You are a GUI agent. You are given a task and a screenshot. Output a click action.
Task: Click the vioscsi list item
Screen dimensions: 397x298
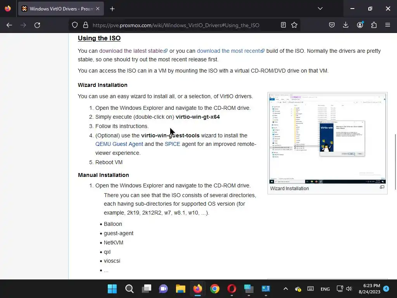click(x=112, y=261)
